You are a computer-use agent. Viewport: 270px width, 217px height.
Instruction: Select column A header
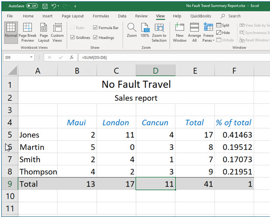tap(38, 71)
